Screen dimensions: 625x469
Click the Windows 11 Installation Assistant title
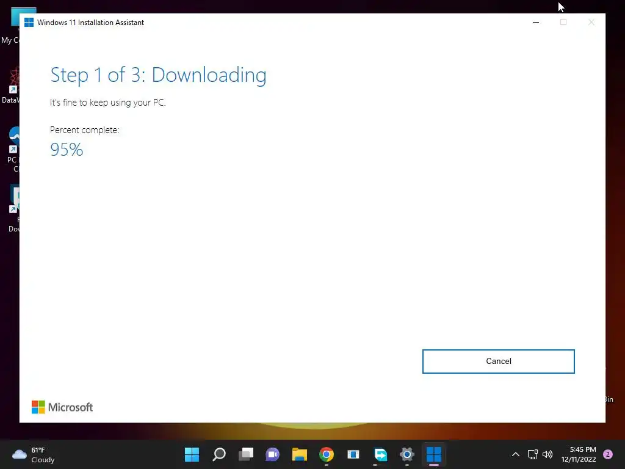90,23
